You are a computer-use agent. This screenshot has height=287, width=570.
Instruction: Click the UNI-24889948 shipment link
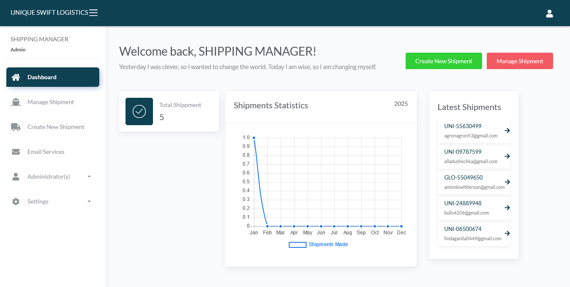click(463, 203)
